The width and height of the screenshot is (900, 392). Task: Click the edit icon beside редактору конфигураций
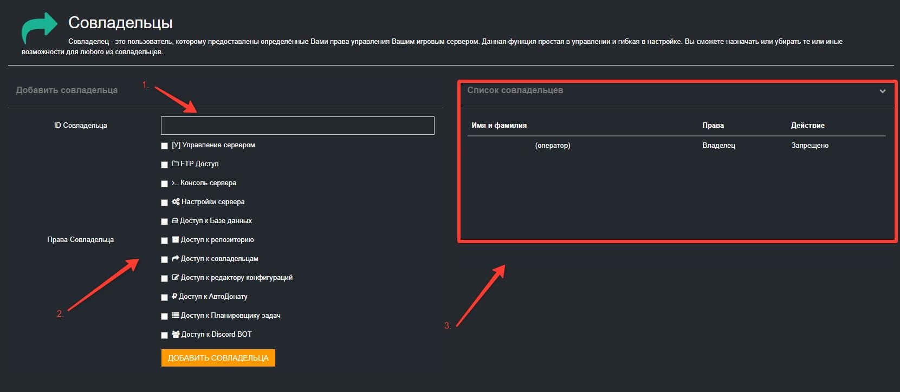[176, 277]
